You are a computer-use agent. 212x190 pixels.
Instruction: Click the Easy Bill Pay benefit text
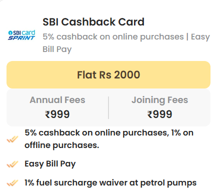[x=50, y=164]
